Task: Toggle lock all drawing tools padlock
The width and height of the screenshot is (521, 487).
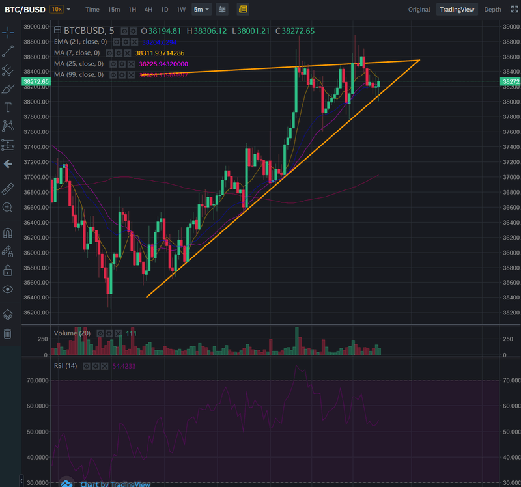Action: [8, 271]
